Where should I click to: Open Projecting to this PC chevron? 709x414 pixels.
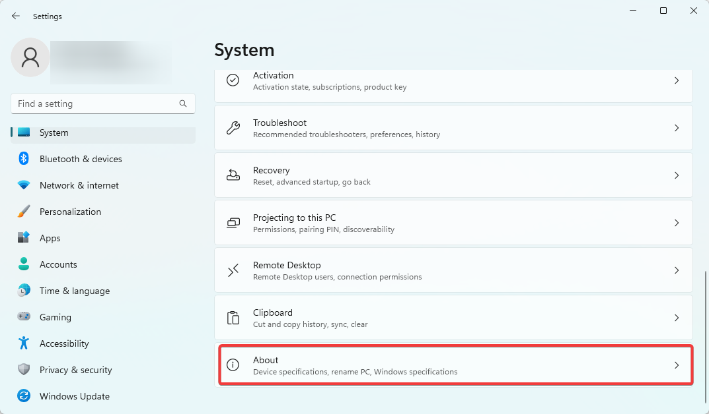[677, 223]
